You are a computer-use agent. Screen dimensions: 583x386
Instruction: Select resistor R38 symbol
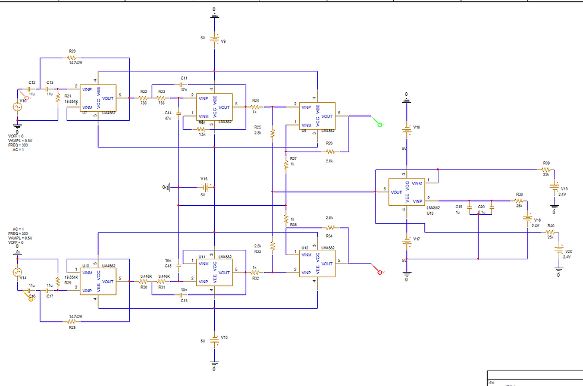click(519, 201)
